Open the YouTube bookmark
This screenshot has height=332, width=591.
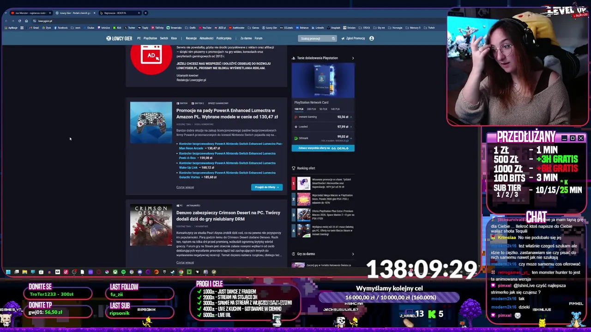(205, 28)
